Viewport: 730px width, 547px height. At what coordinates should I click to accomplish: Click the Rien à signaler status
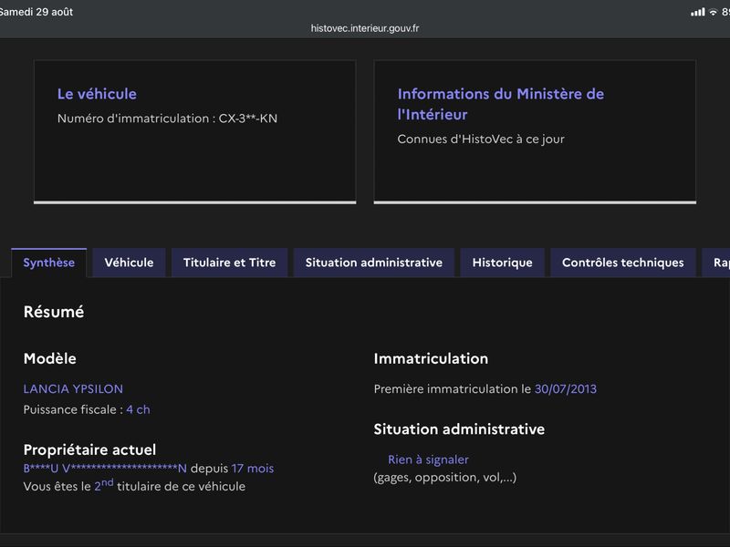click(428, 459)
